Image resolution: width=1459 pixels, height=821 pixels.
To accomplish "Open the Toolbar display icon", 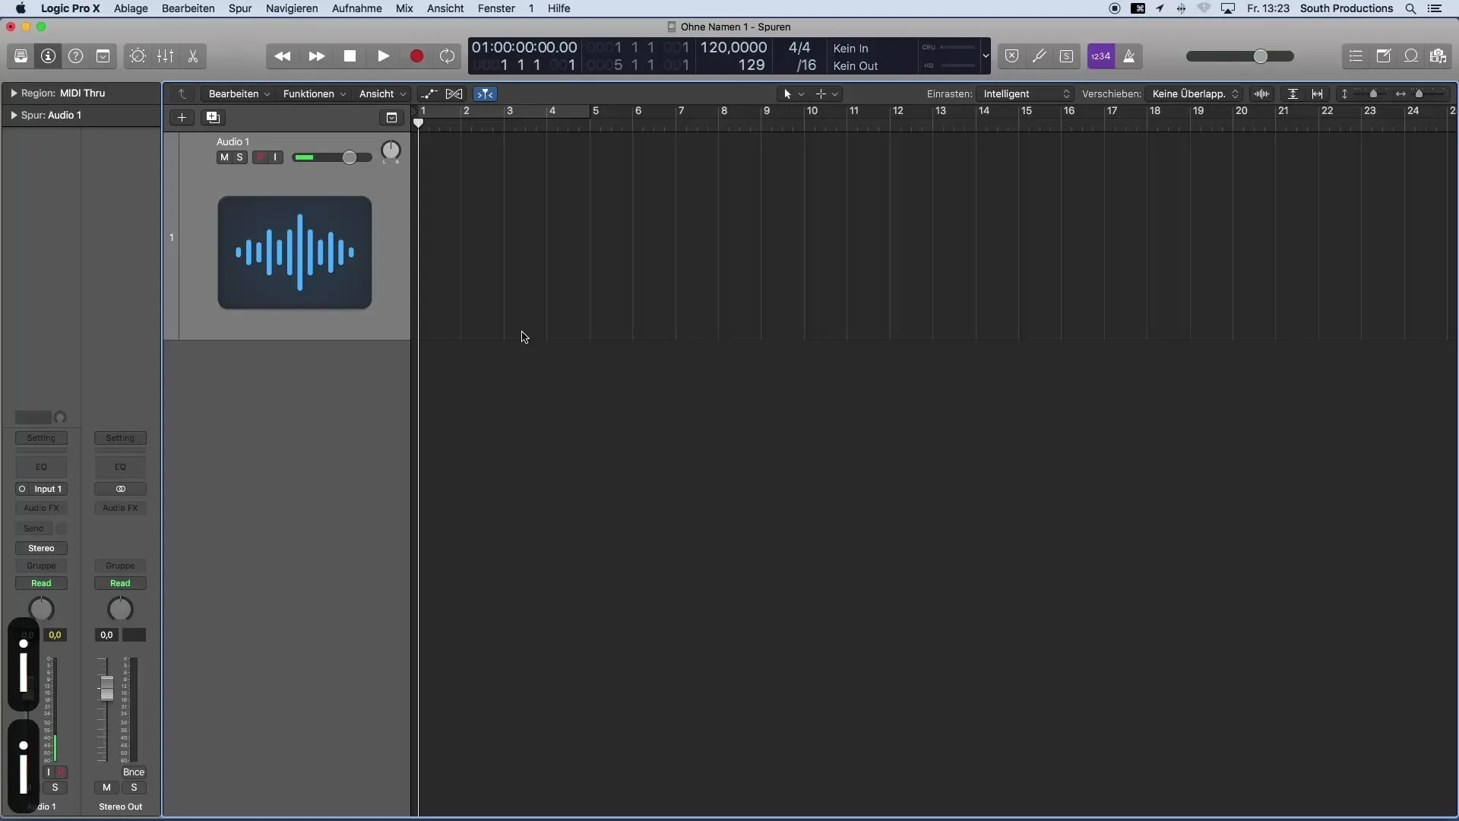I will pyautogui.click(x=103, y=56).
